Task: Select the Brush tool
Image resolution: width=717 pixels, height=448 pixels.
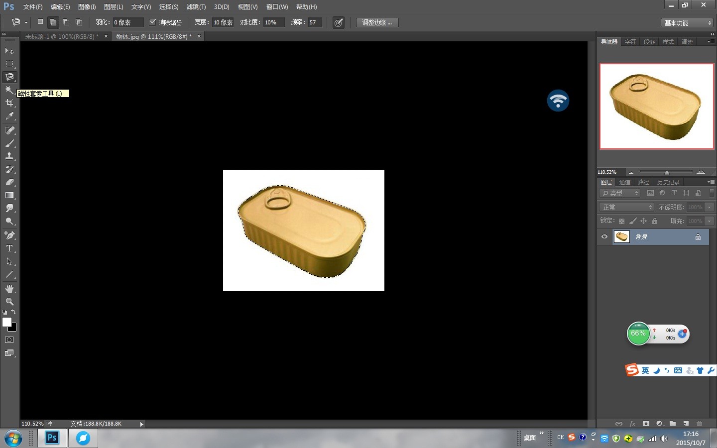Action: tap(9, 143)
